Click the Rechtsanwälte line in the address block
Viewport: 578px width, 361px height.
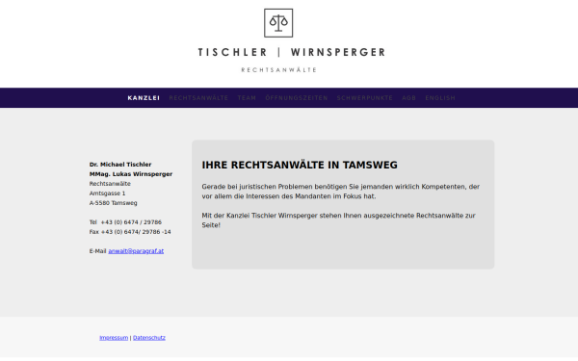coord(110,184)
